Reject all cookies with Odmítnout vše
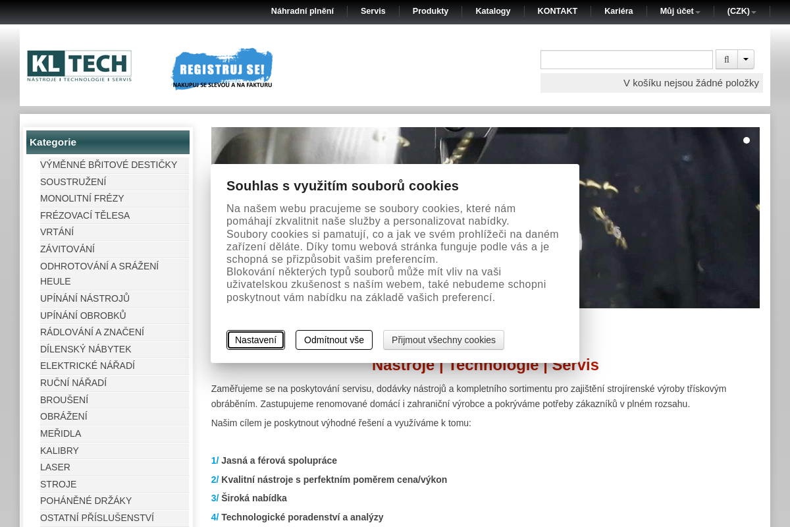 click(334, 340)
